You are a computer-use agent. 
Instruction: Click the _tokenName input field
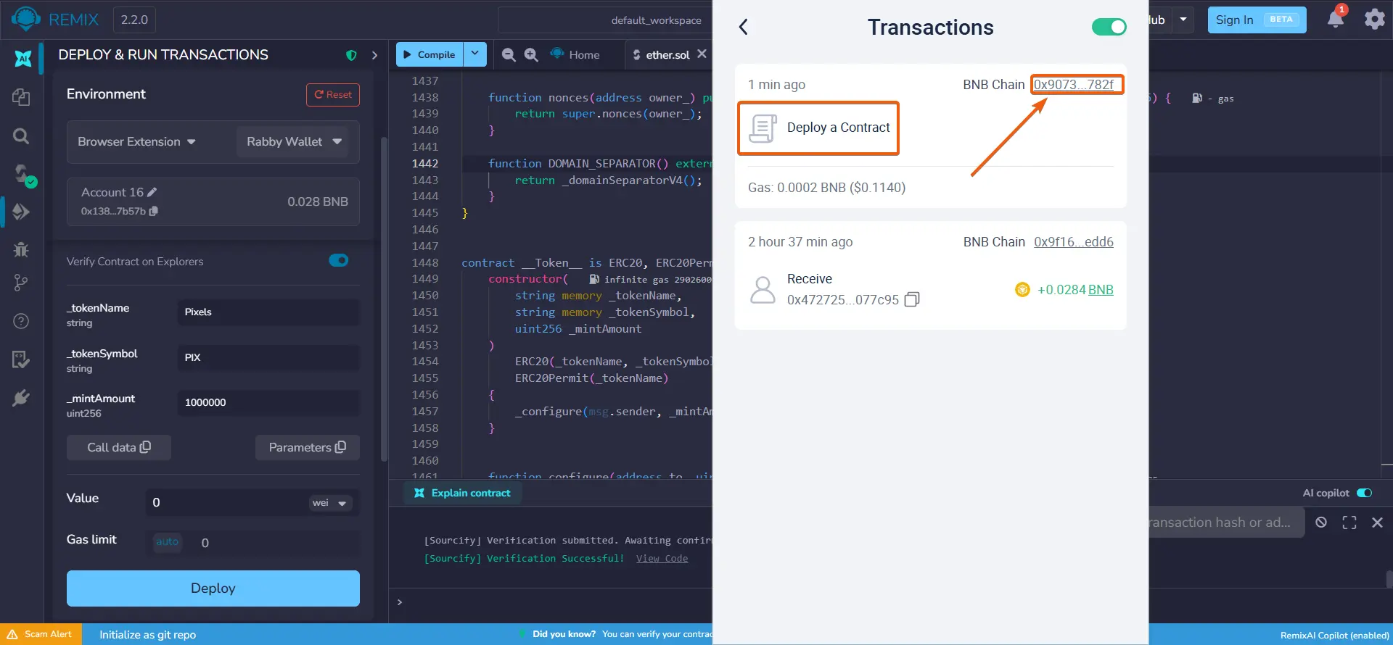[x=268, y=312]
